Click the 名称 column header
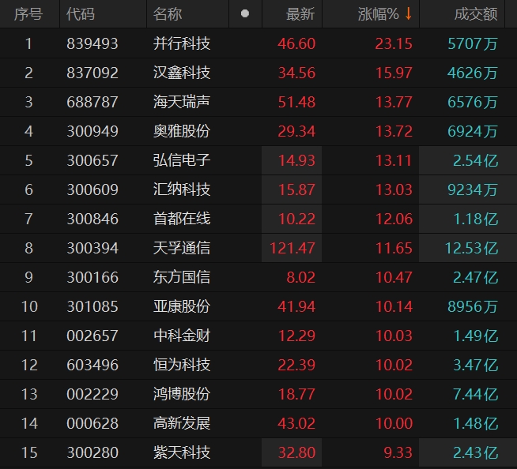The width and height of the screenshot is (517, 469). point(167,14)
